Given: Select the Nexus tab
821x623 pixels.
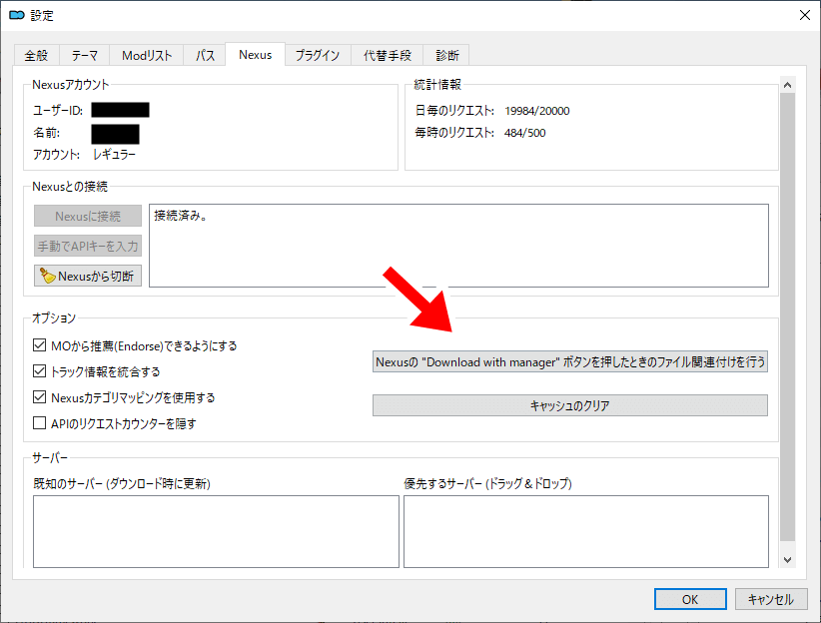Looking at the screenshot, I should tap(255, 55).
